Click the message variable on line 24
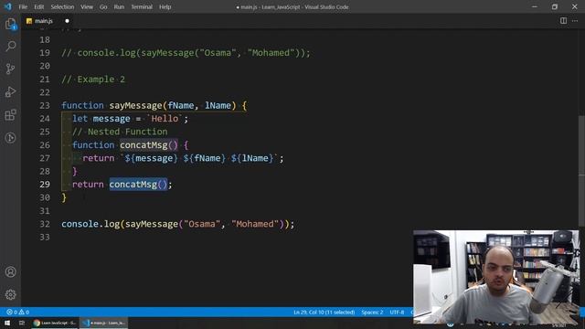585x329 pixels. [x=112, y=119]
